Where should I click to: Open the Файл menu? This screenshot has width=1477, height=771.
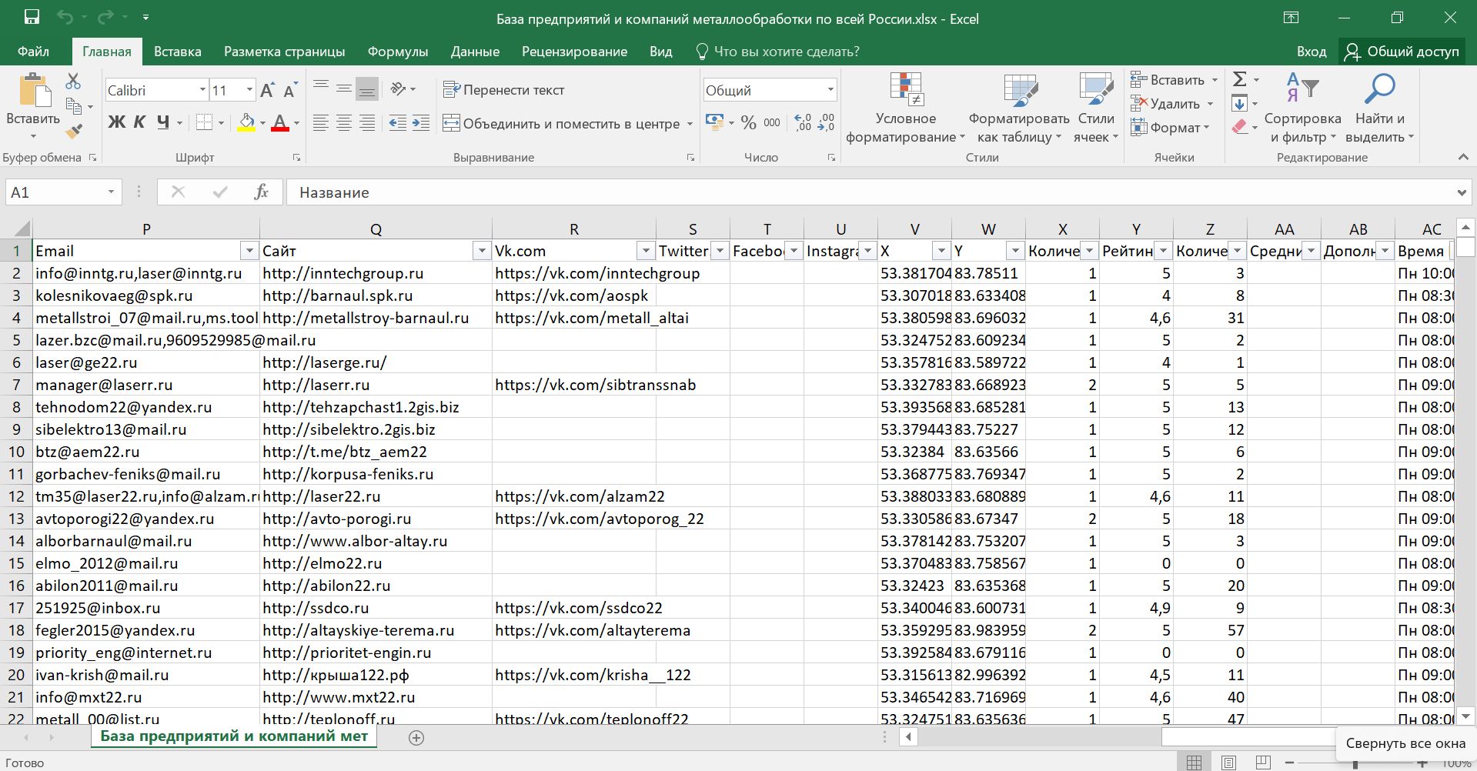point(33,52)
